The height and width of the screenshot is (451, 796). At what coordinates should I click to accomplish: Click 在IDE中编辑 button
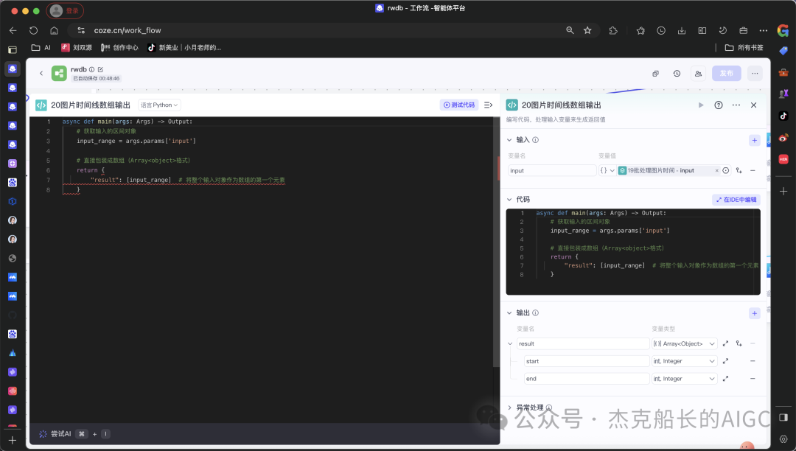736,200
